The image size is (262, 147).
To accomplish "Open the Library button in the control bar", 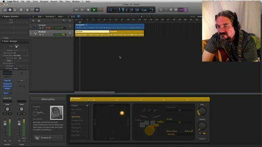I will pyautogui.click(x=5, y=10).
